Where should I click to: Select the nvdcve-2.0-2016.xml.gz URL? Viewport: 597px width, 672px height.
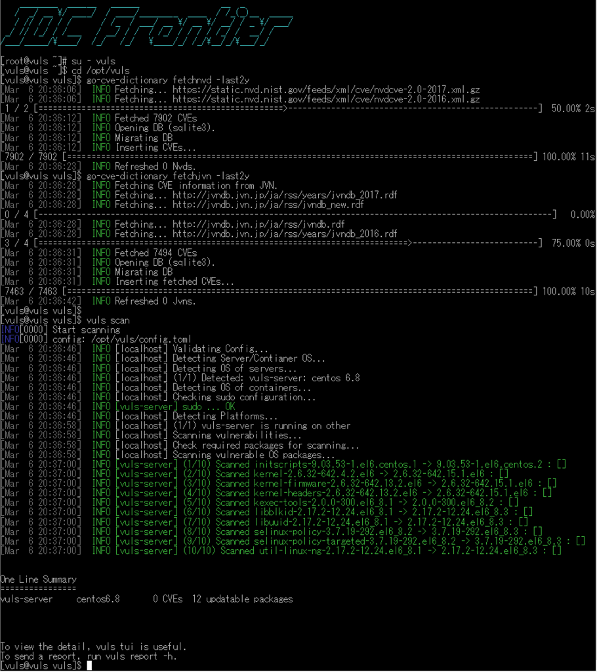[x=326, y=100]
